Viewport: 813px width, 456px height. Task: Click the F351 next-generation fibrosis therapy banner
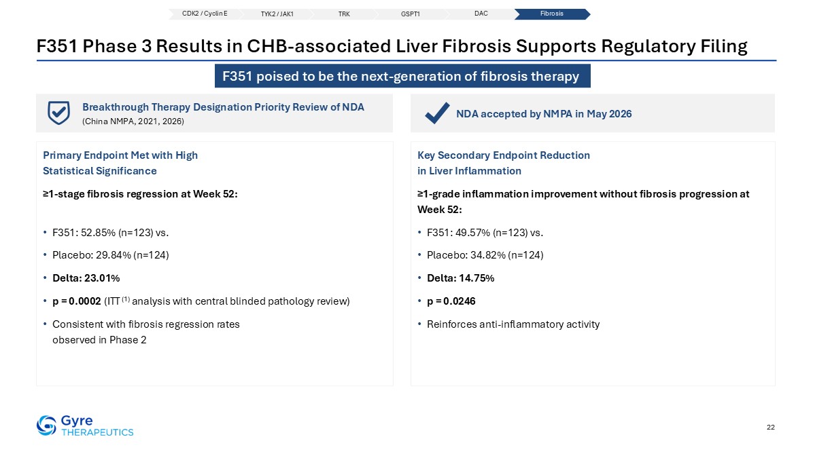(402, 76)
